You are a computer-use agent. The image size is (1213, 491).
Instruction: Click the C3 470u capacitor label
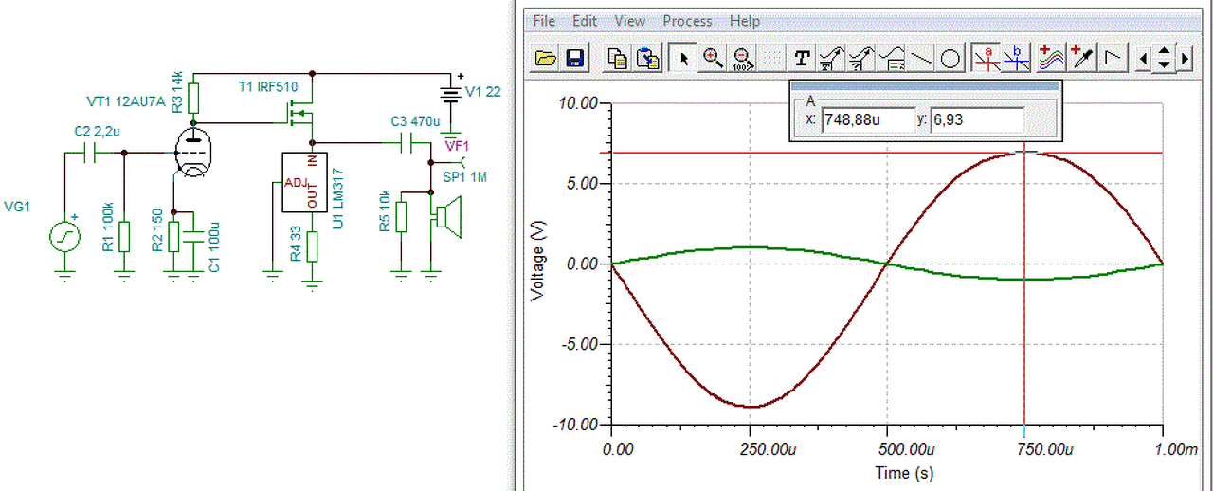pos(416,122)
